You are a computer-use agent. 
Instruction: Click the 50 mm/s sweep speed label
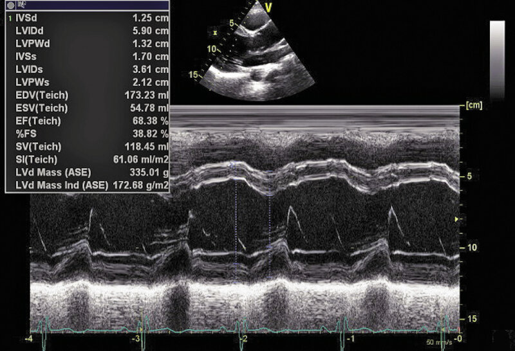(439, 343)
